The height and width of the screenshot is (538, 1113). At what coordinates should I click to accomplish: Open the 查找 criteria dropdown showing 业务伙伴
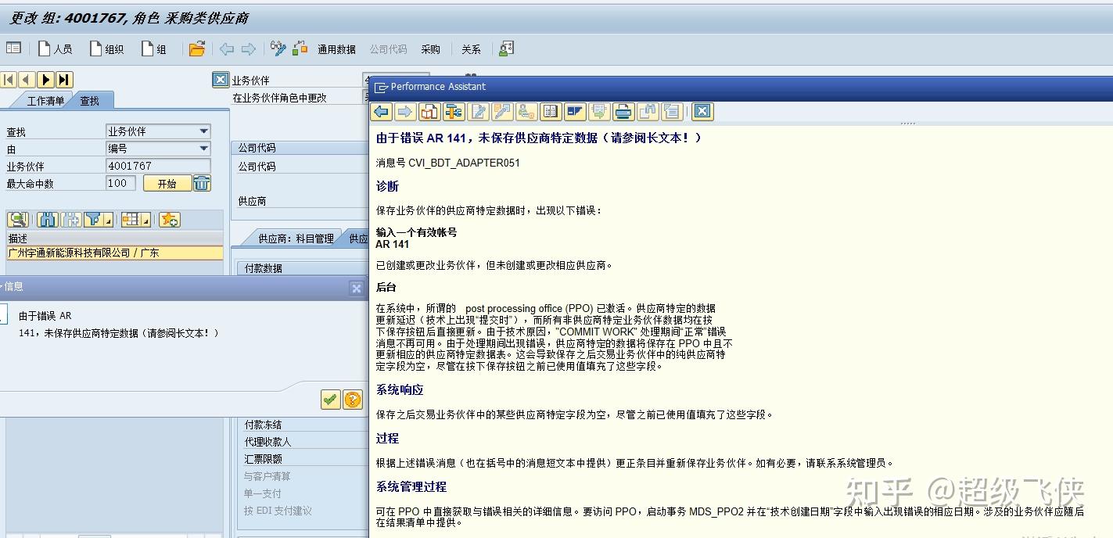point(206,131)
